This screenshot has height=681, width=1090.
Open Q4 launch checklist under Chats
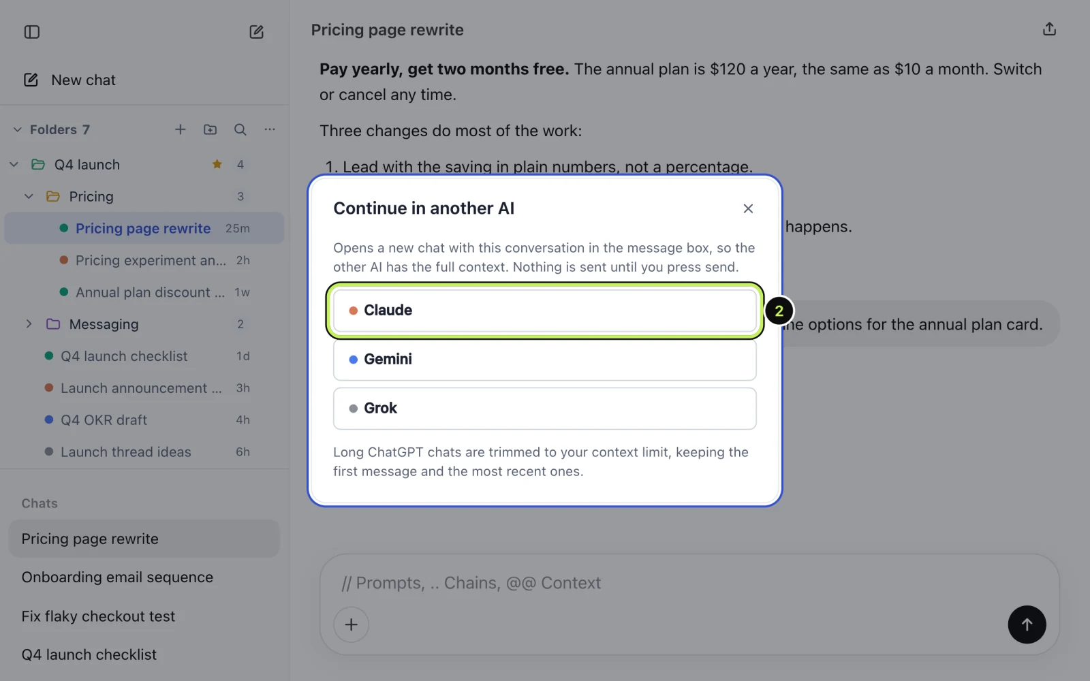point(144,654)
